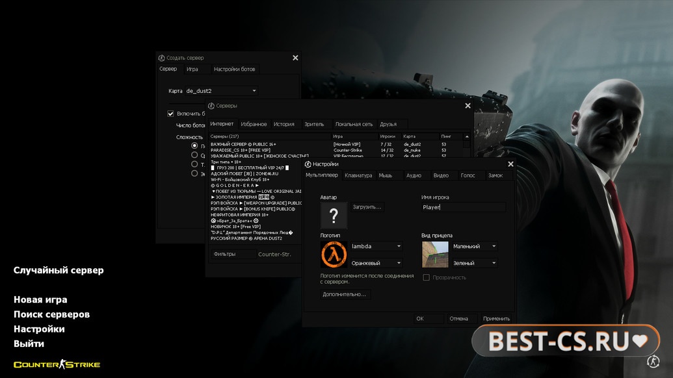Open the Маленький crosshair size dropdown

pyautogui.click(x=475, y=246)
